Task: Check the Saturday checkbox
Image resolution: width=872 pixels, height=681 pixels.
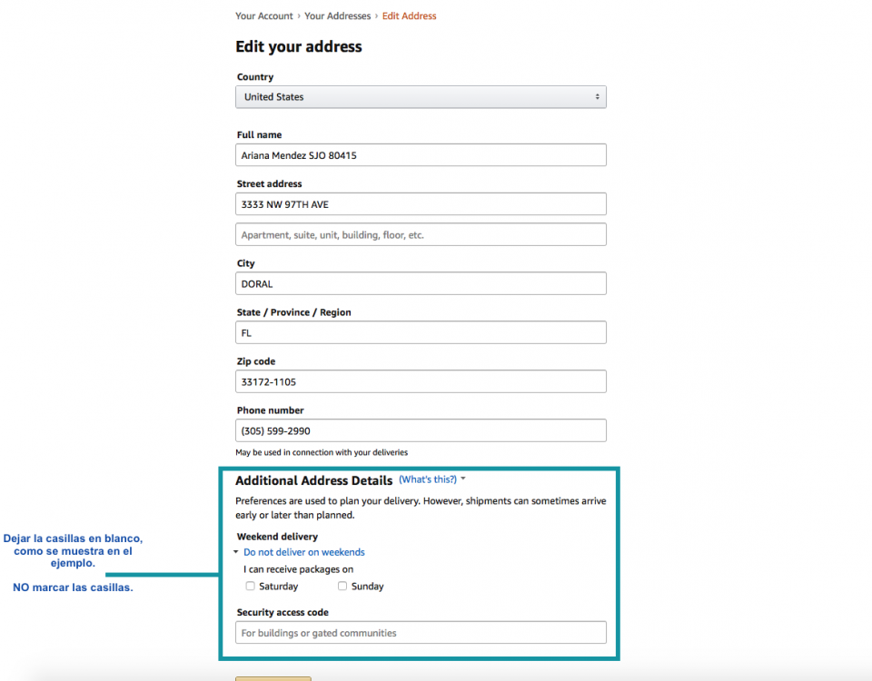Action: [251, 586]
